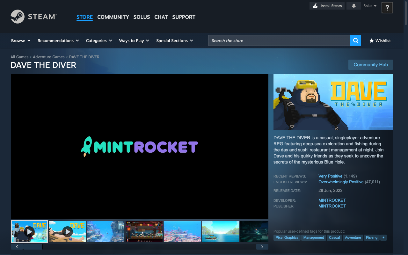Select the sushi restaurant screenshot thumbnail
The width and height of the screenshot is (408, 255).
pyautogui.click(x=144, y=231)
